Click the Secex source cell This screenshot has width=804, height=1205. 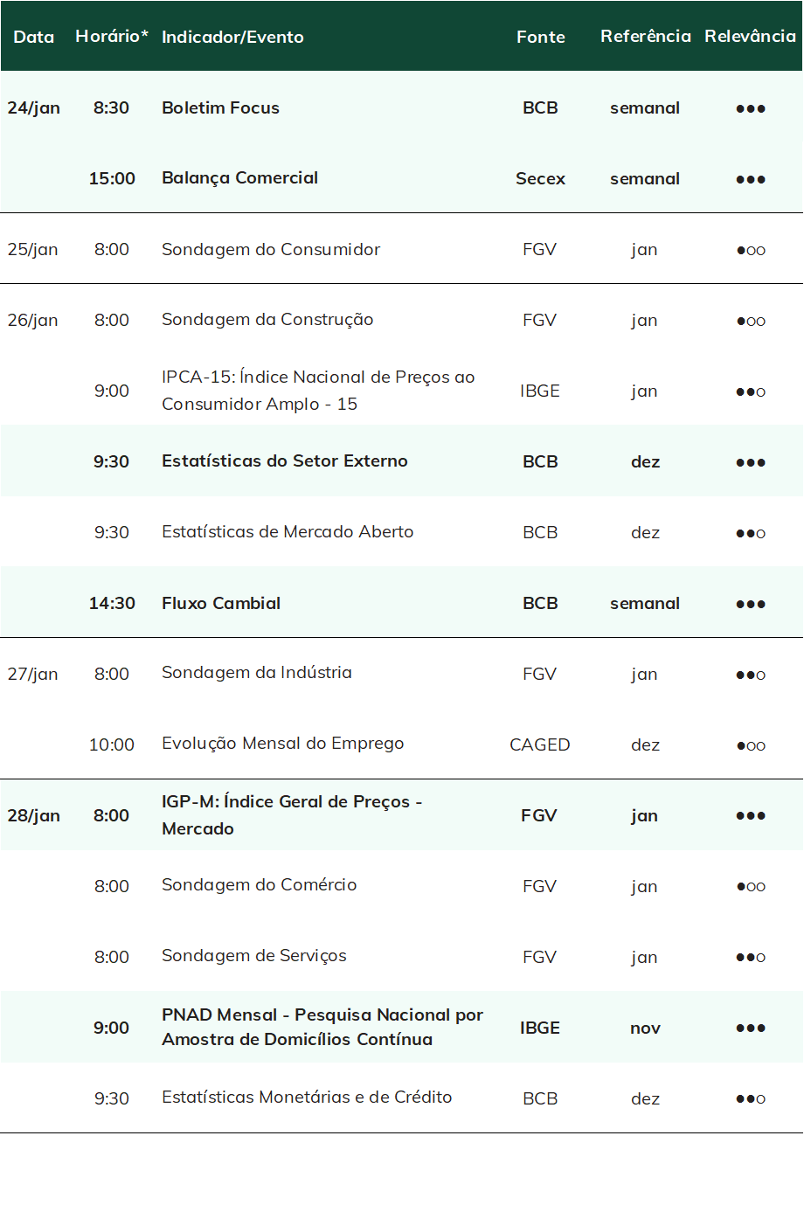click(540, 178)
